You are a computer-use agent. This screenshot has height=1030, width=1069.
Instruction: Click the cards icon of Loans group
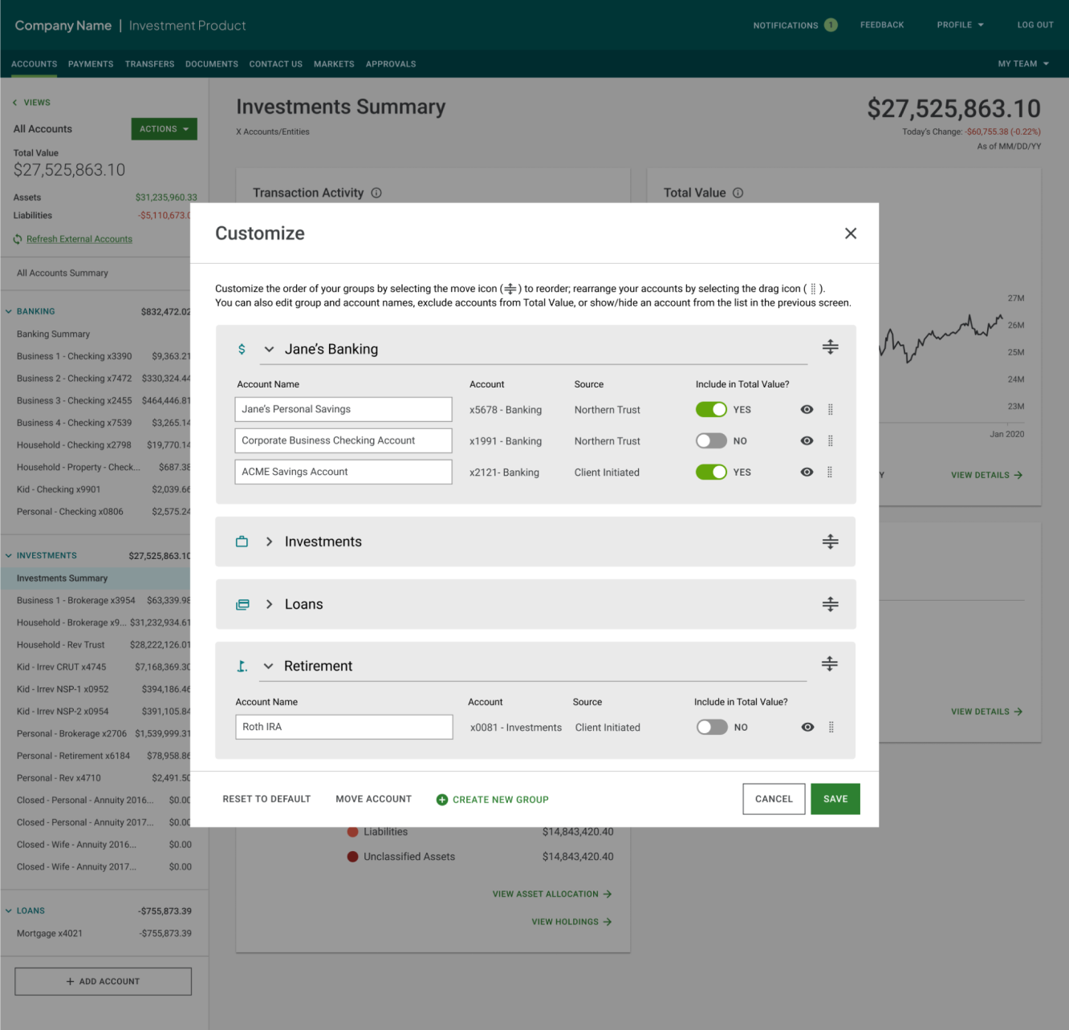242,604
